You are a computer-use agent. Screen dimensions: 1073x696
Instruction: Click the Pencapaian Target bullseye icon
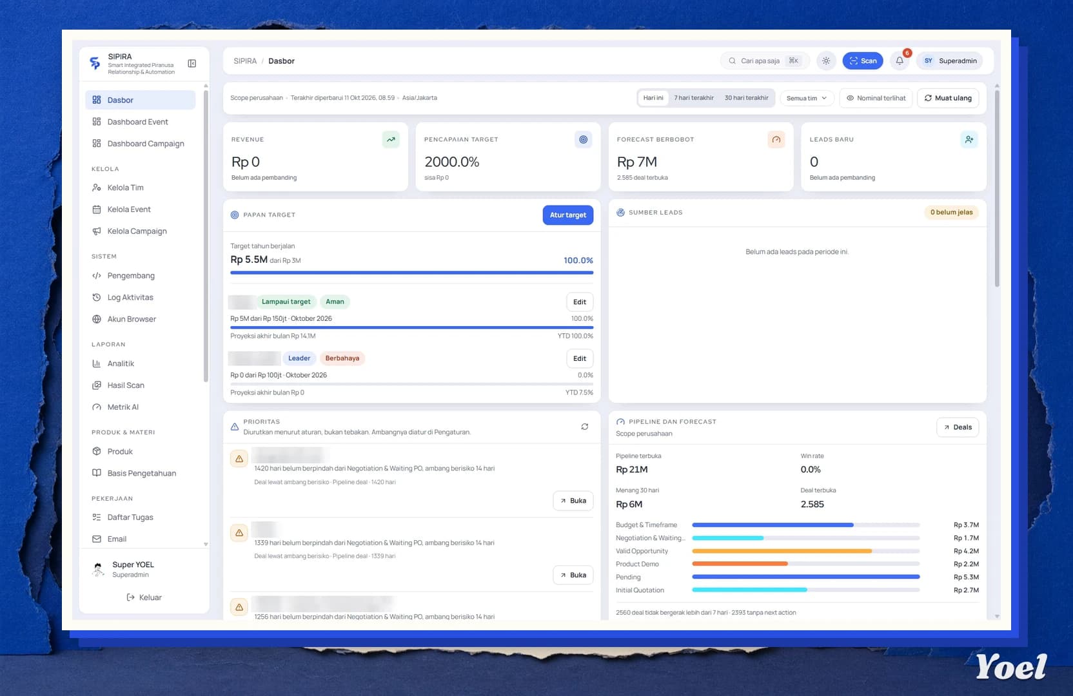(x=584, y=139)
